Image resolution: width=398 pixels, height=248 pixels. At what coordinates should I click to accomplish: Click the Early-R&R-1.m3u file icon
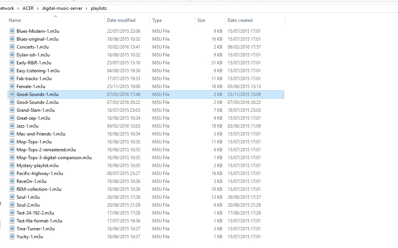[12, 62]
